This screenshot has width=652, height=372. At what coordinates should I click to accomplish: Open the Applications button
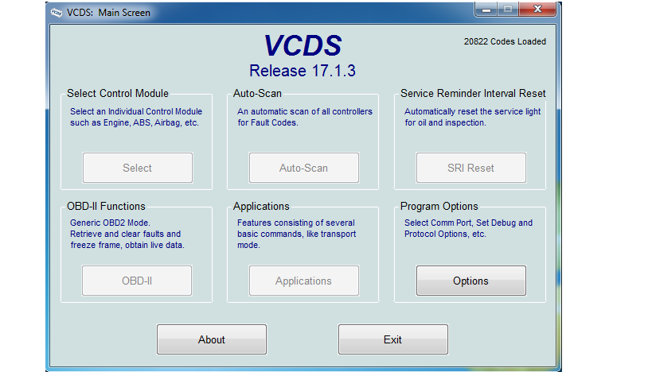304,281
